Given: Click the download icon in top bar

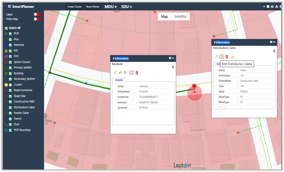Looking at the screenshot, I should [x=276, y=6].
